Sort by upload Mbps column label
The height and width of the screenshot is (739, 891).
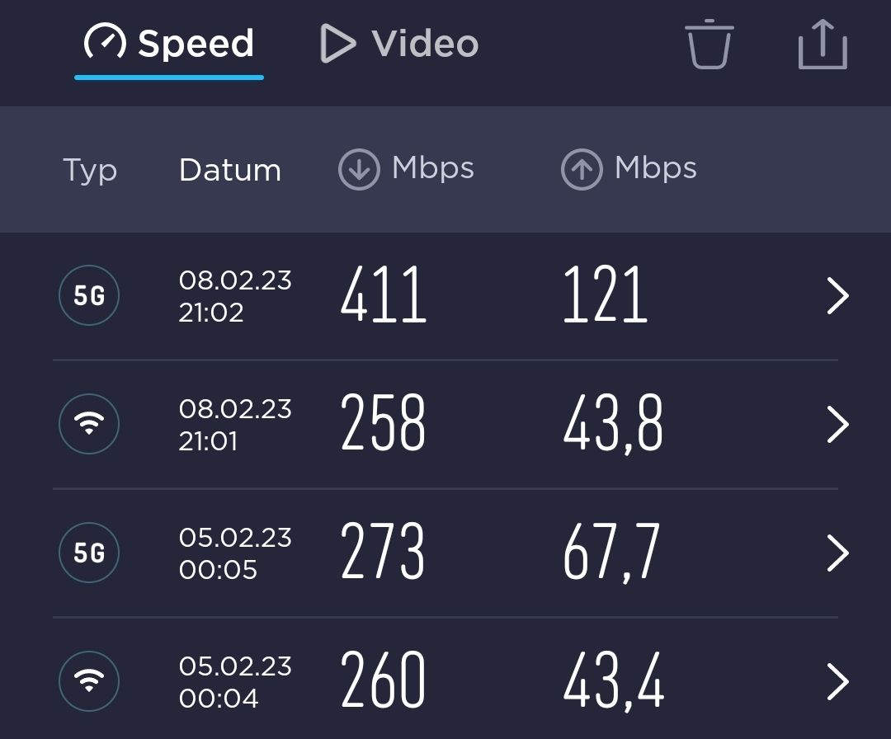click(656, 168)
